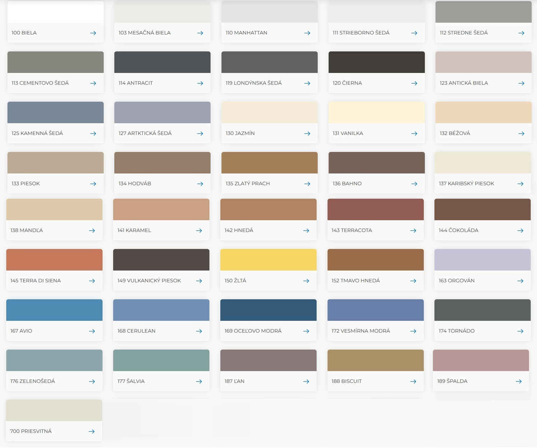Click the arrow icon next to 100 BIELA

(x=93, y=33)
